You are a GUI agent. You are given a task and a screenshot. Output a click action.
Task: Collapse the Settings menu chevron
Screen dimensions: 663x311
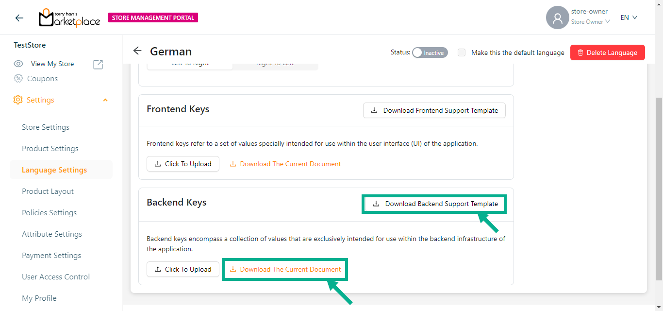[x=105, y=100]
